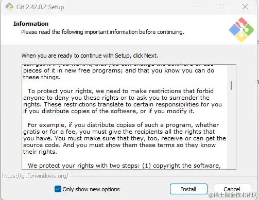259x200 pixels.
Task: Minimize the Git Setup window
Action: pos(198,7)
